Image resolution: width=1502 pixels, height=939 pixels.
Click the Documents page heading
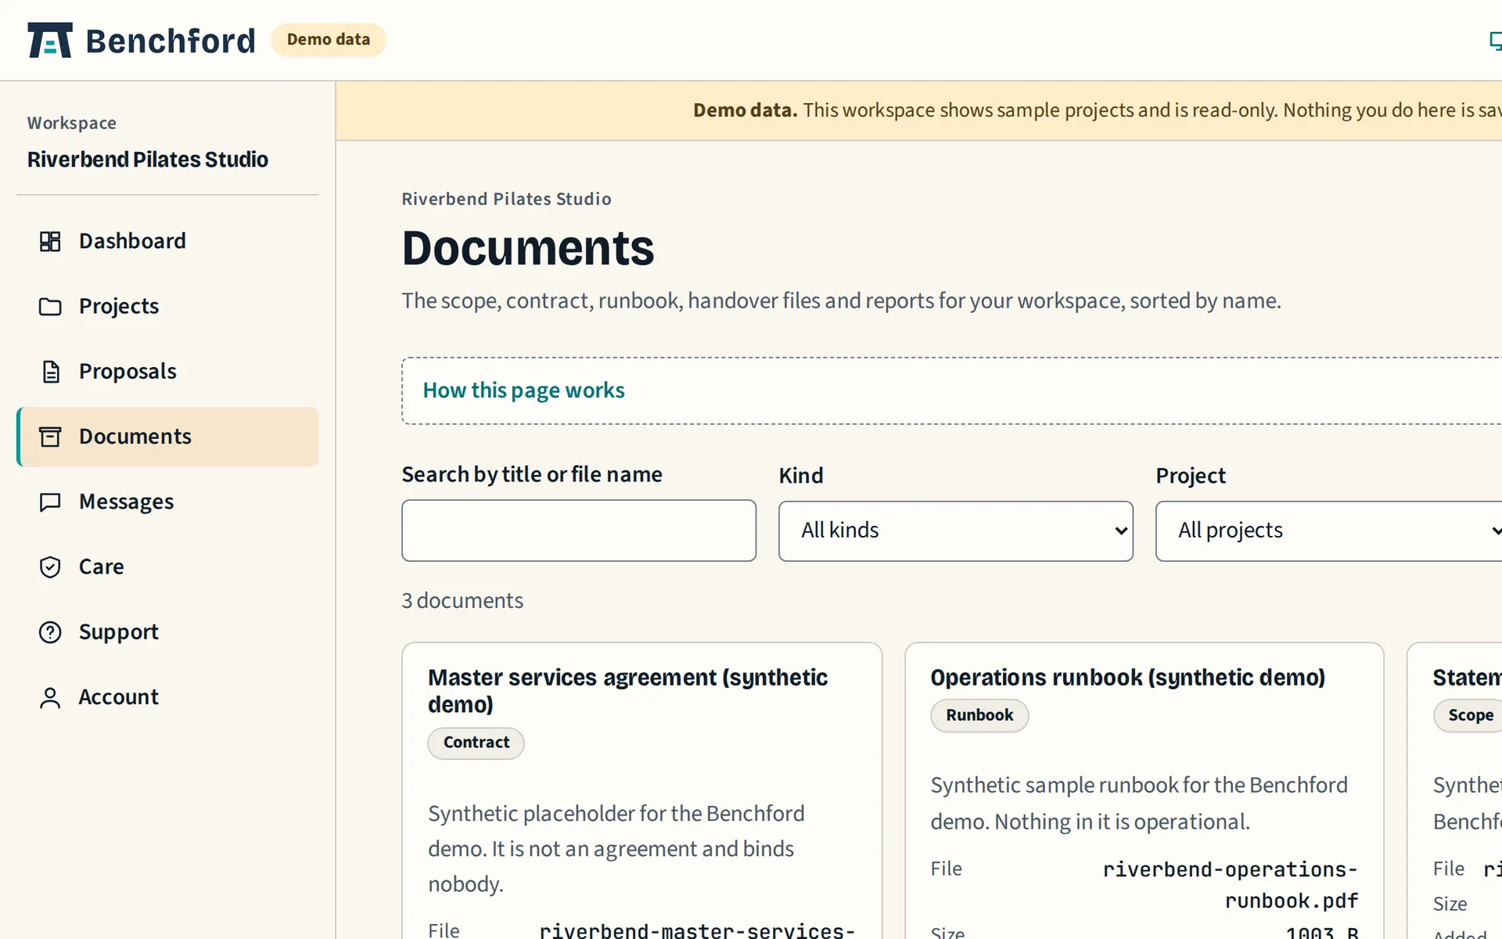coord(528,248)
